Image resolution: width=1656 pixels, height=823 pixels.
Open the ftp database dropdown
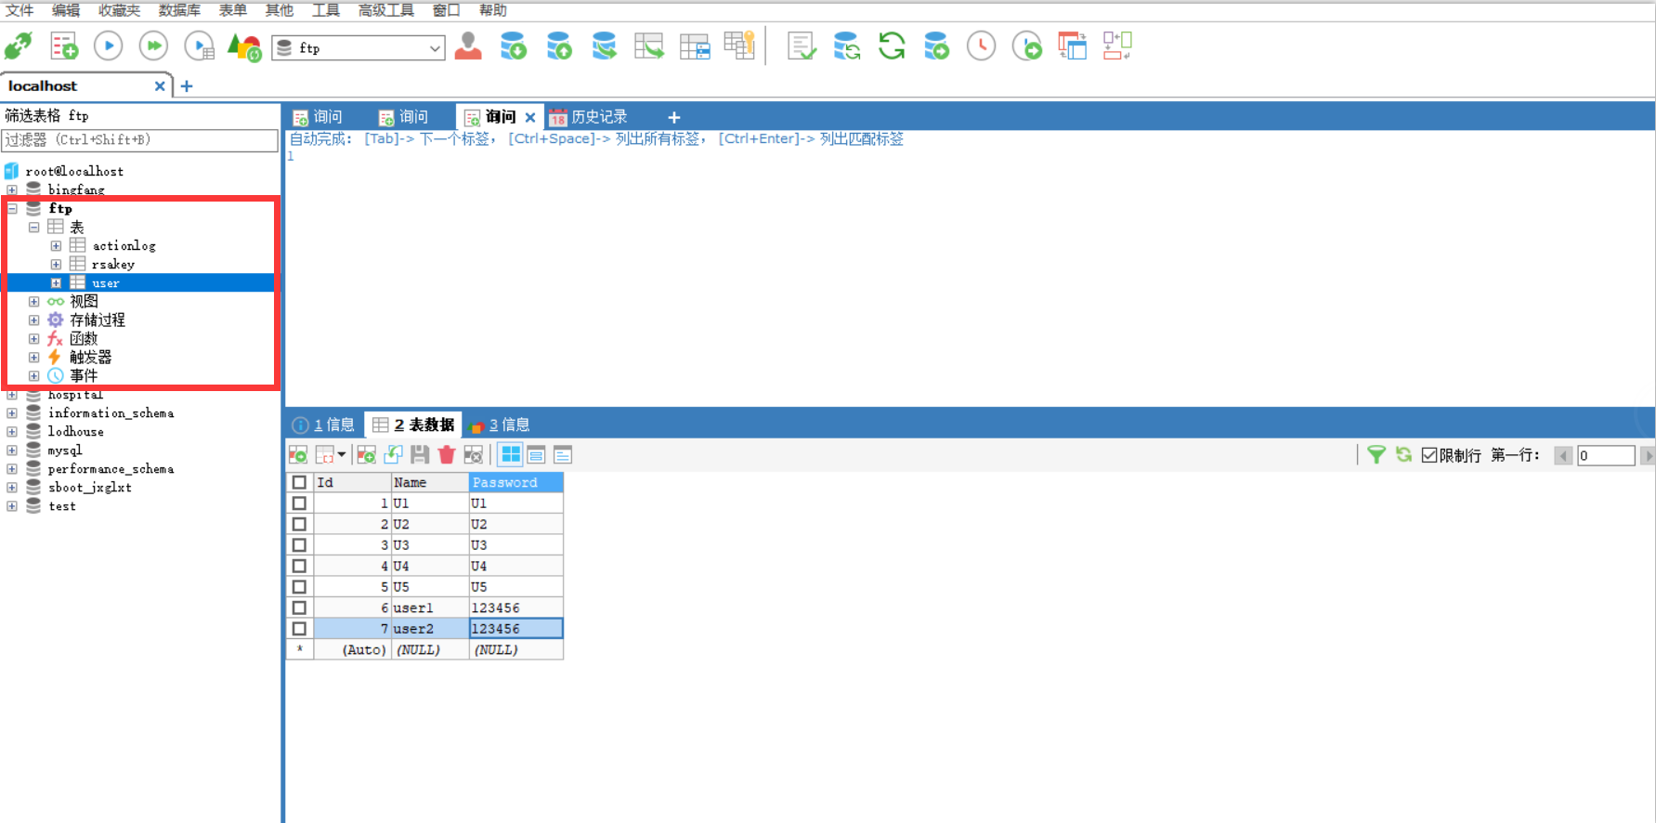pos(435,48)
